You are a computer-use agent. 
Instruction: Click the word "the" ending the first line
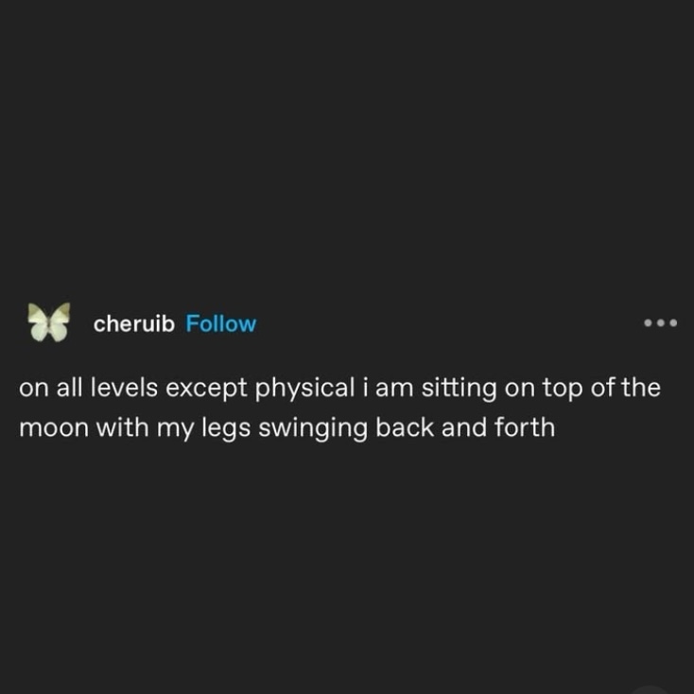point(640,390)
